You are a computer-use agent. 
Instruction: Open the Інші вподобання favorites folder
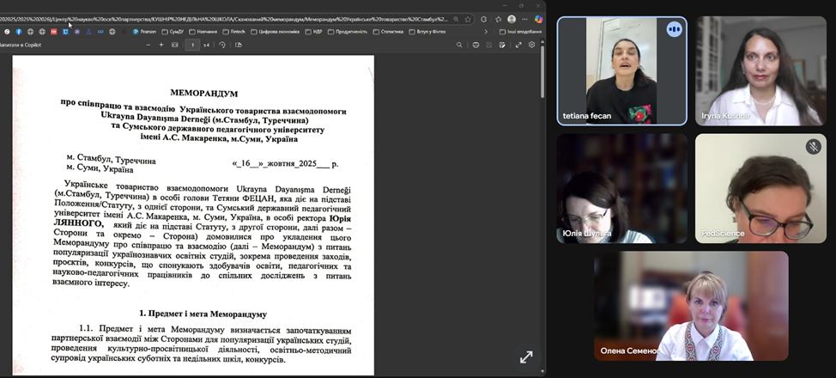point(519,32)
